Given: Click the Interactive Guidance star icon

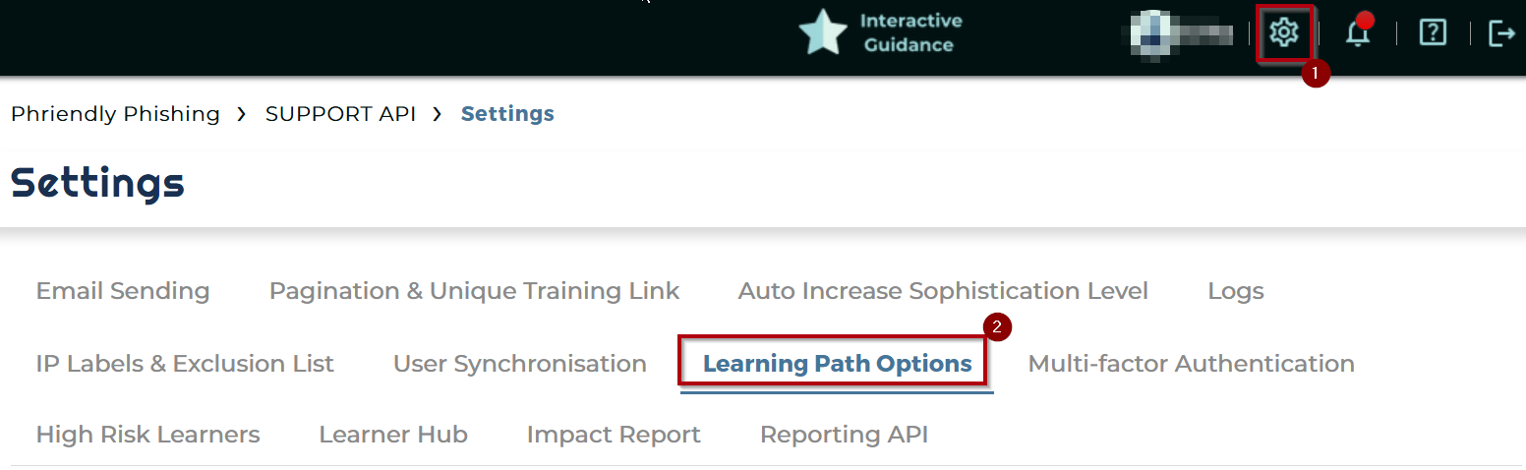Looking at the screenshot, I should click(x=823, y=31).
